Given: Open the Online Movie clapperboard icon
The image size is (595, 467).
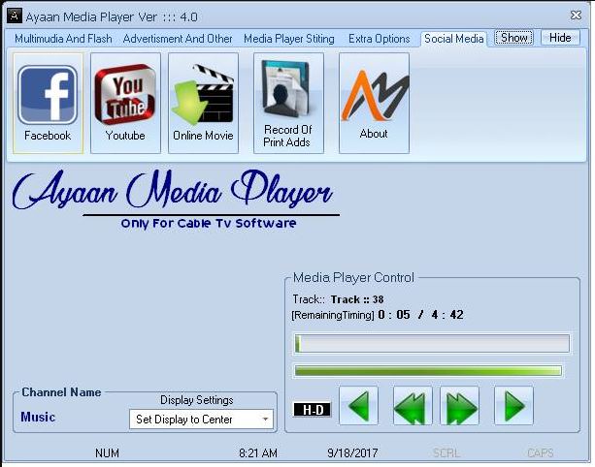Looking at the screenshot, I should click(203, 103).
